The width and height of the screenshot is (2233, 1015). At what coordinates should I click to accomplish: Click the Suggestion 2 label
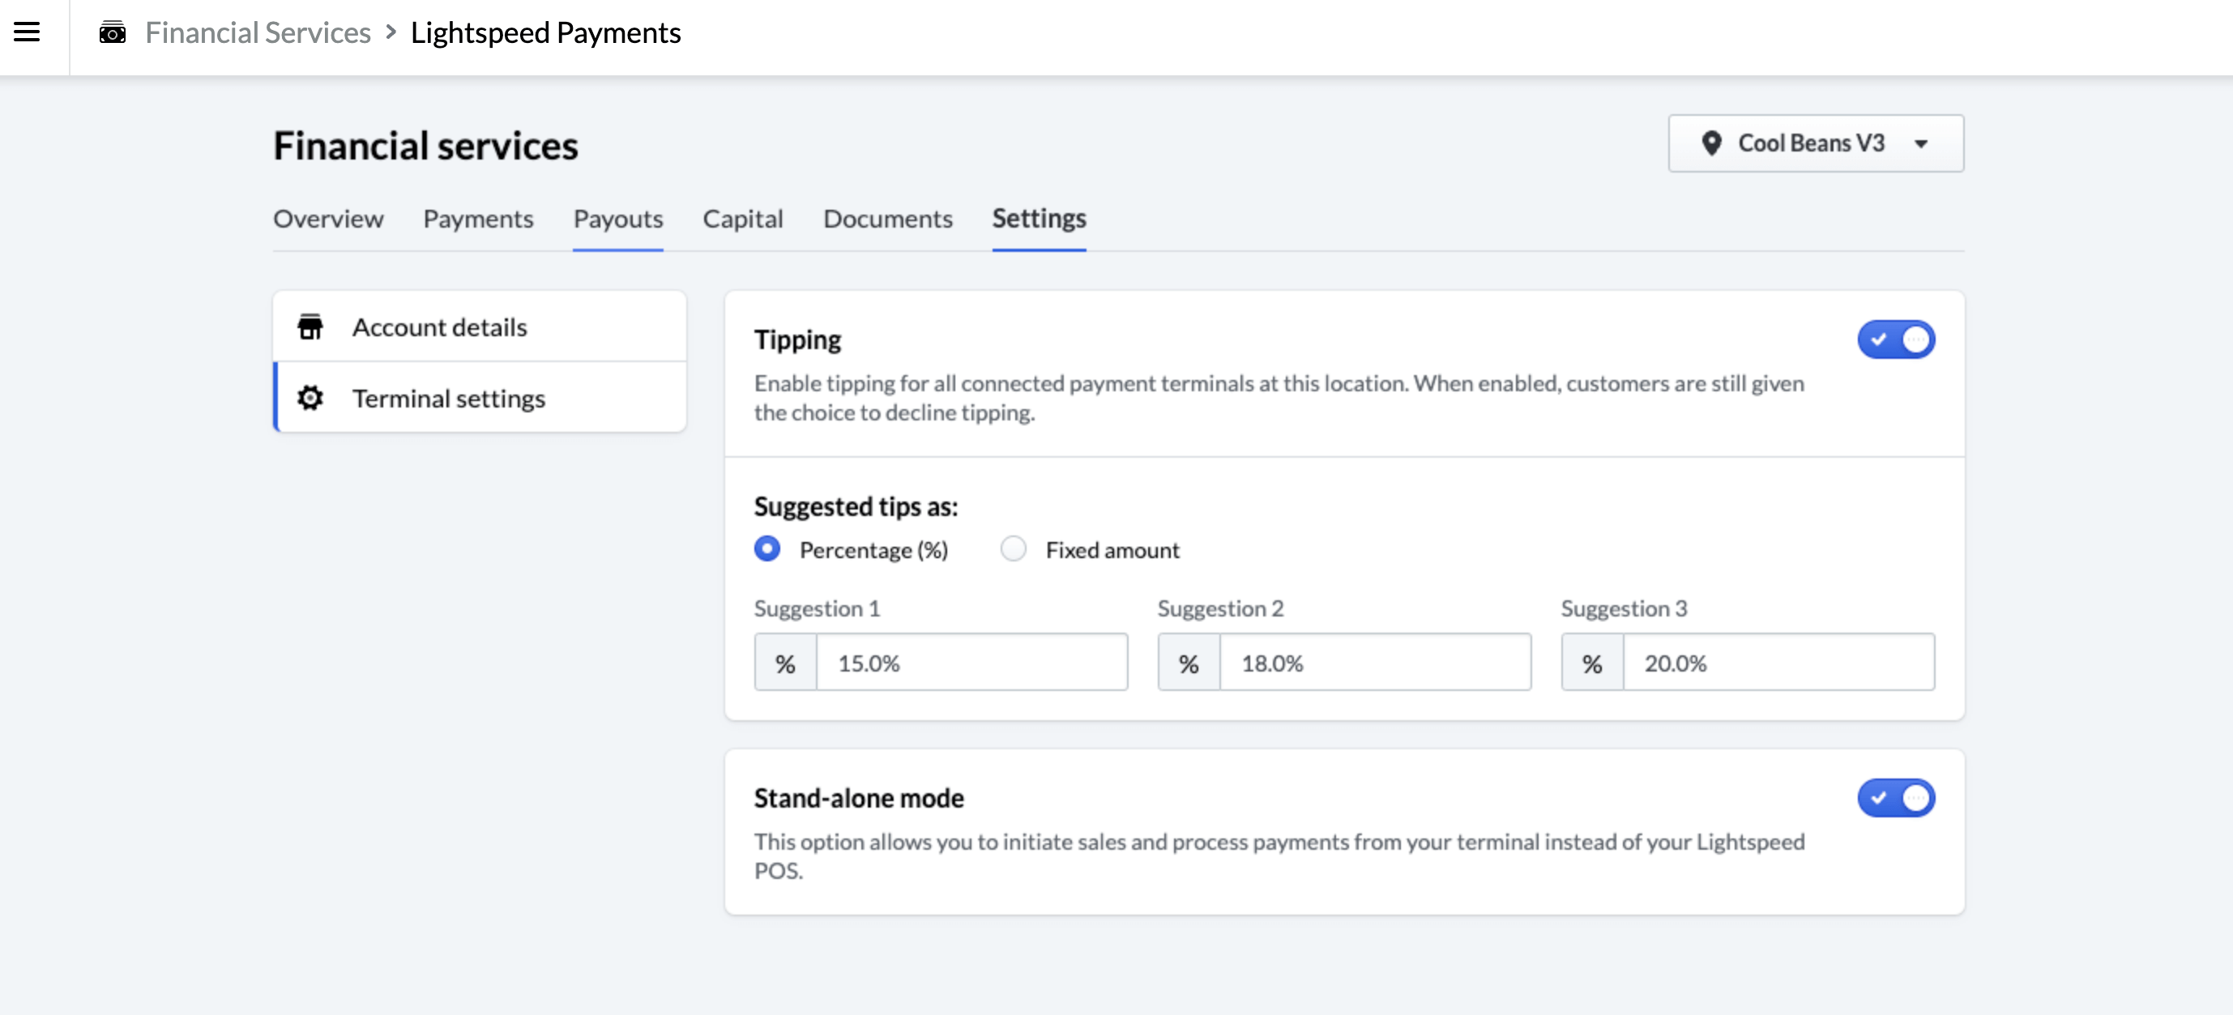point(1219,608)
